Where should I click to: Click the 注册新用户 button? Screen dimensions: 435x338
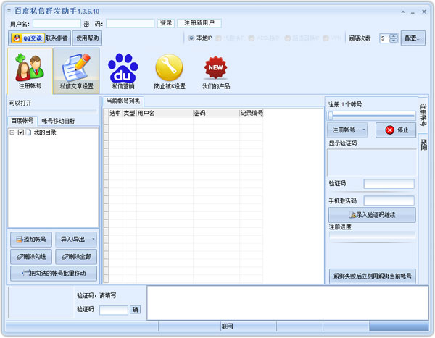199,23
